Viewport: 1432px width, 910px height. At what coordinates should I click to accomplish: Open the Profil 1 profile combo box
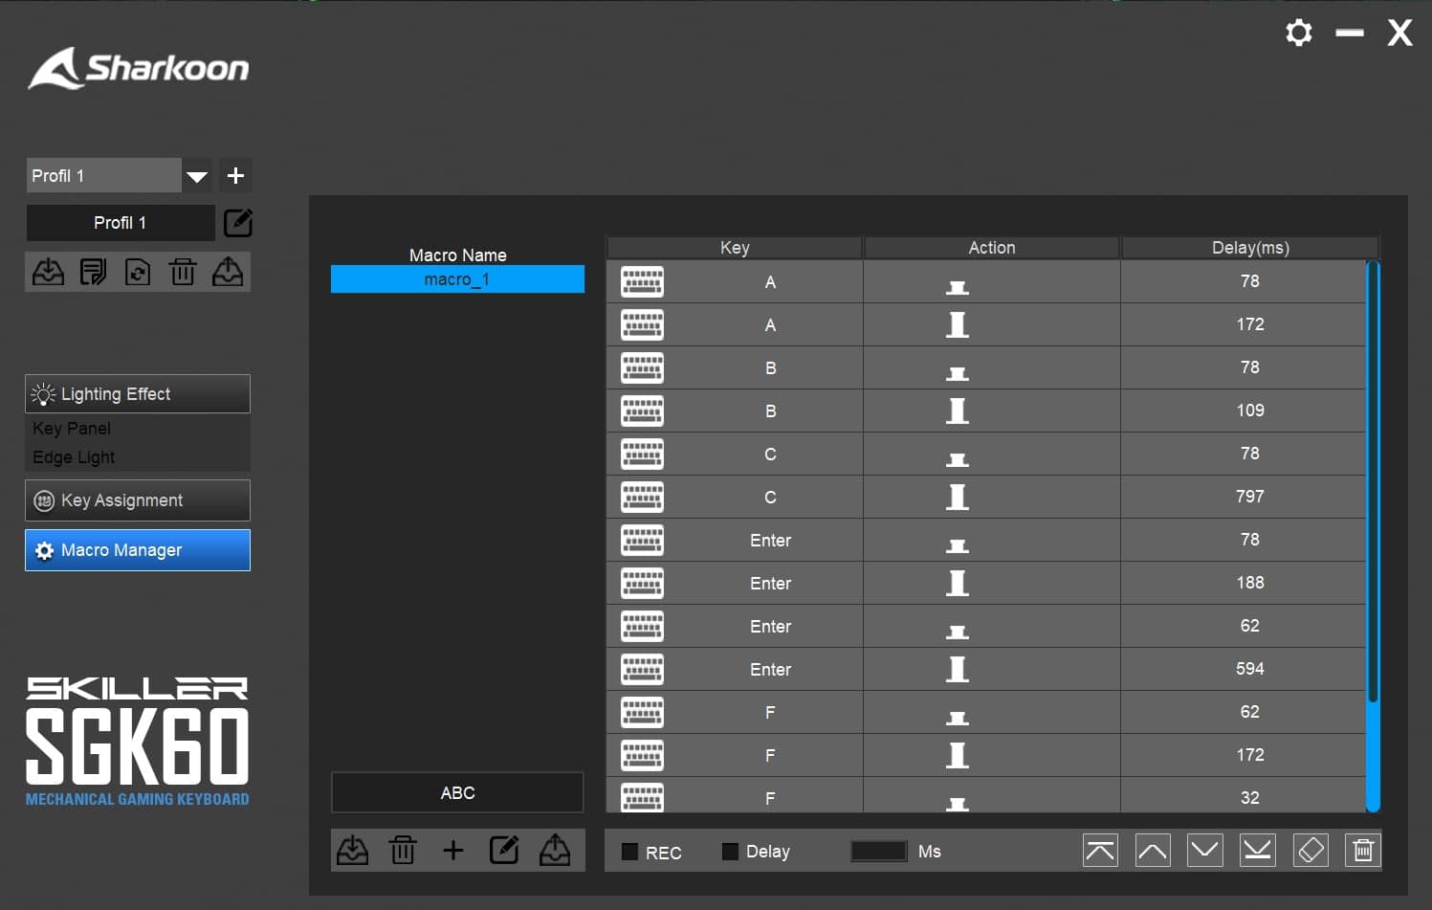(103, 176)
